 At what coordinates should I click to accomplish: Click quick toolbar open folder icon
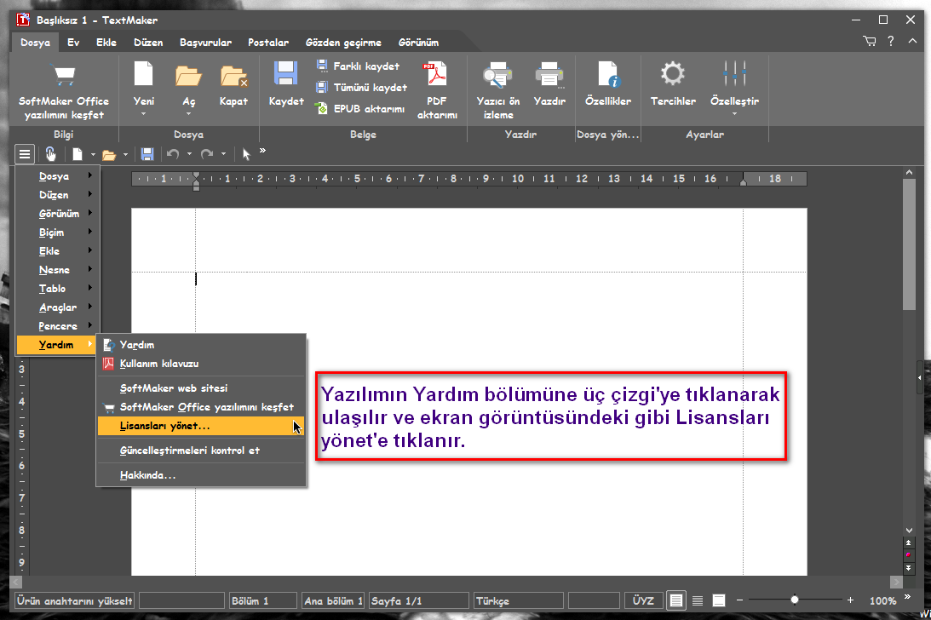click(109, 155)
